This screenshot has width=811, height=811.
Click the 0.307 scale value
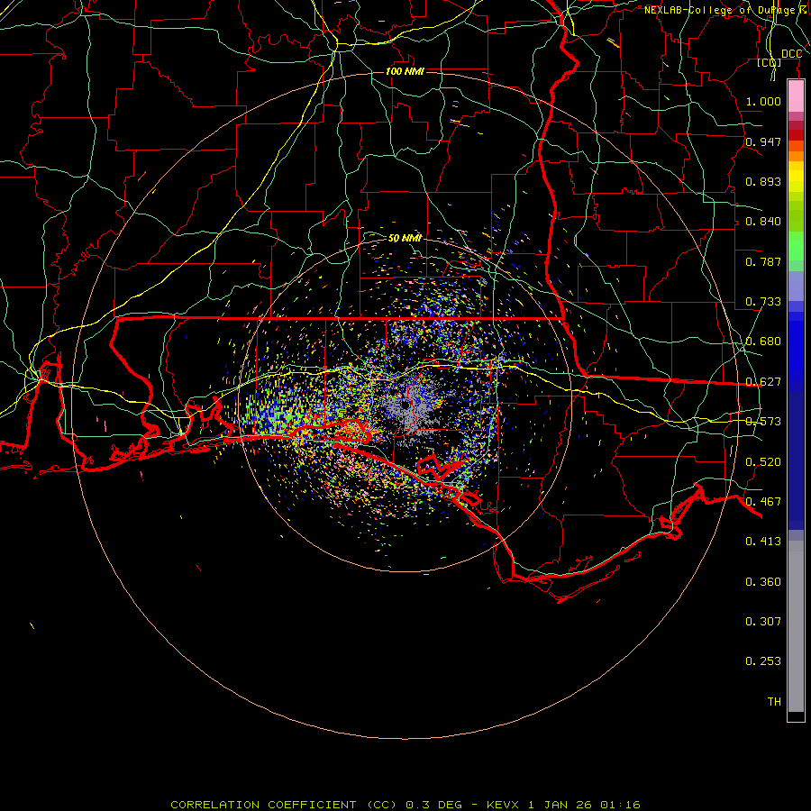[763, 621]
